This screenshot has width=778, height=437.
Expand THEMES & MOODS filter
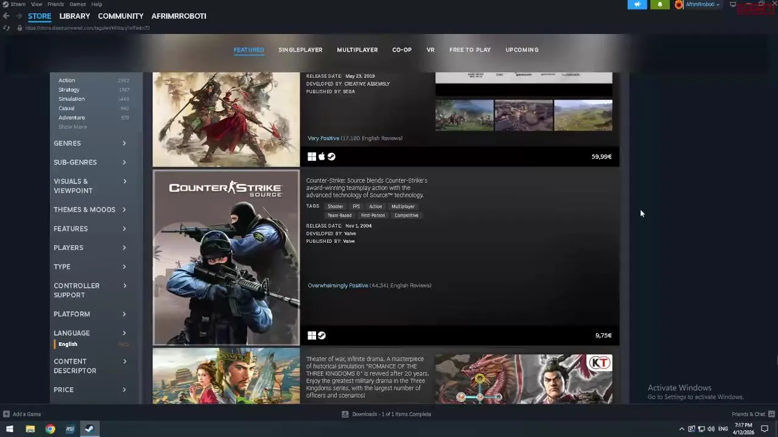[90, 209]
